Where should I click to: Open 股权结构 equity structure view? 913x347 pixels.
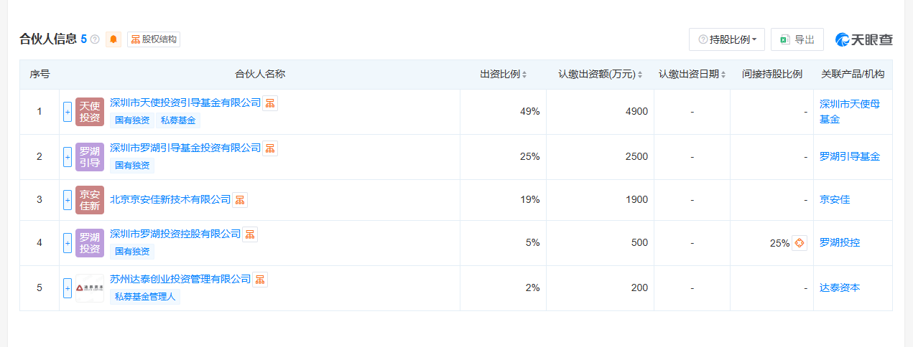(154, 39)
